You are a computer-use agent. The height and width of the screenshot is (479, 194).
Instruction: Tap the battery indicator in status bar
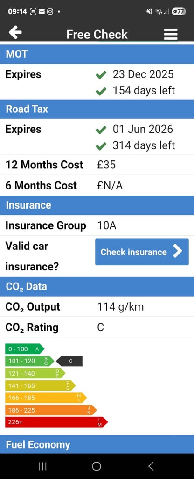[x=179, y=12]
